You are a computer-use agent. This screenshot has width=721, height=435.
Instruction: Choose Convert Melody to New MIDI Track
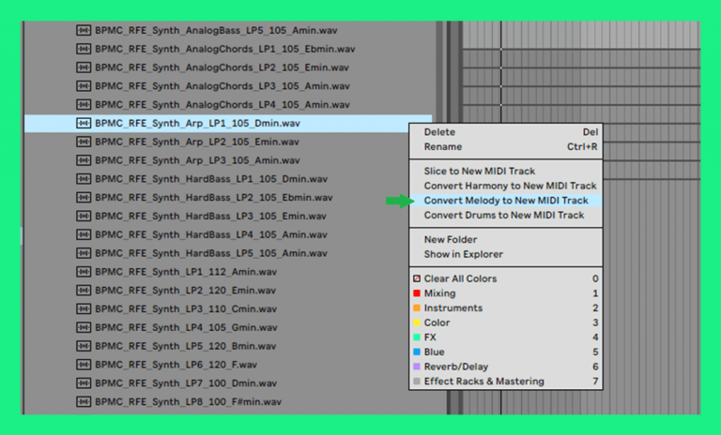point(505,201)
